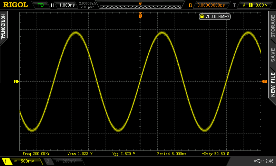Toggle channel 1 500mV display
The width and height of the screenshot is (276, 166).
click(22, 161)
